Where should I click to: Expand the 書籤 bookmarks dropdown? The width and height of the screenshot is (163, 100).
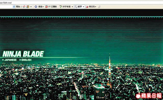(x=43, y=7)
